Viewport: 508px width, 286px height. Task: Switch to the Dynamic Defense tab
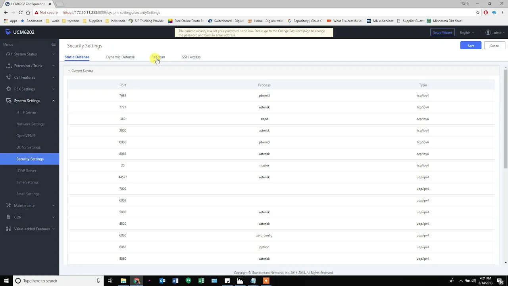click(x=120, y=57)
